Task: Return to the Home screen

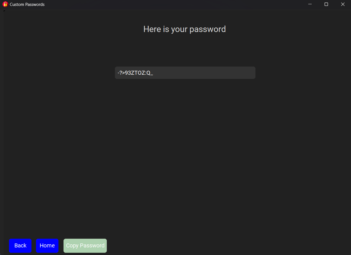Action: [x=47, y=246]
